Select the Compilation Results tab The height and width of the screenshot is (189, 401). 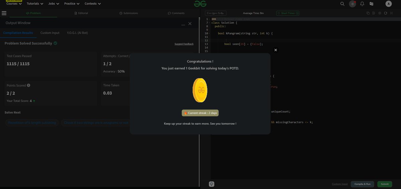(x=18, y=33)
